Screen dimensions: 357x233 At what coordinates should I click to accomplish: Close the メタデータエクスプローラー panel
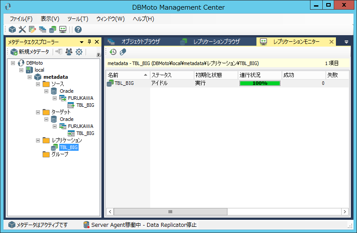pos(97,42)
